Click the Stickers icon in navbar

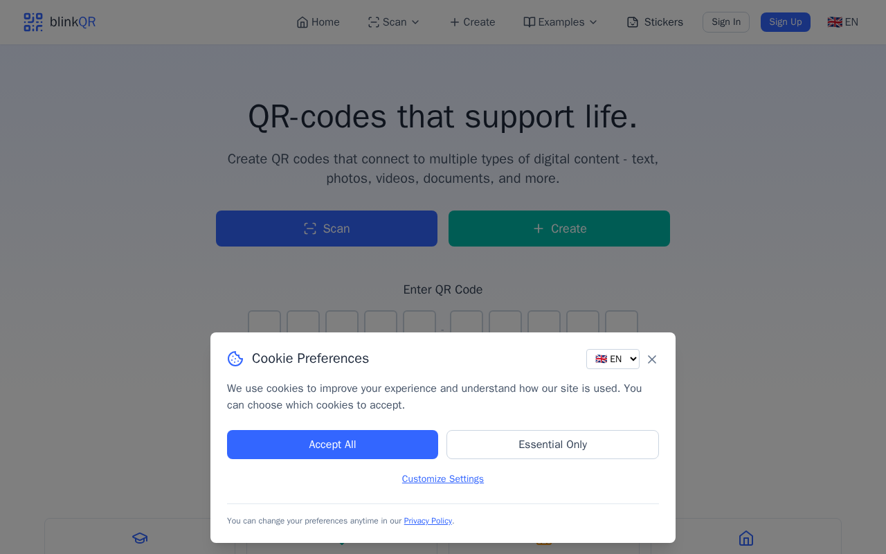tap(633, 22)
